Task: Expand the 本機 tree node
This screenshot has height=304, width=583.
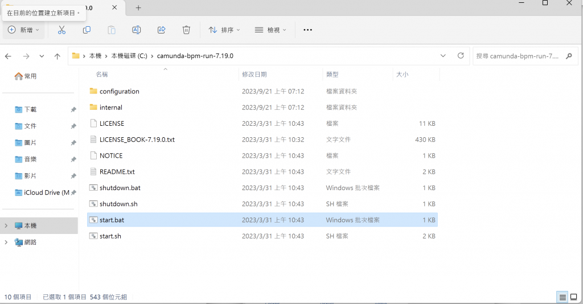Action: click(6, 225)
